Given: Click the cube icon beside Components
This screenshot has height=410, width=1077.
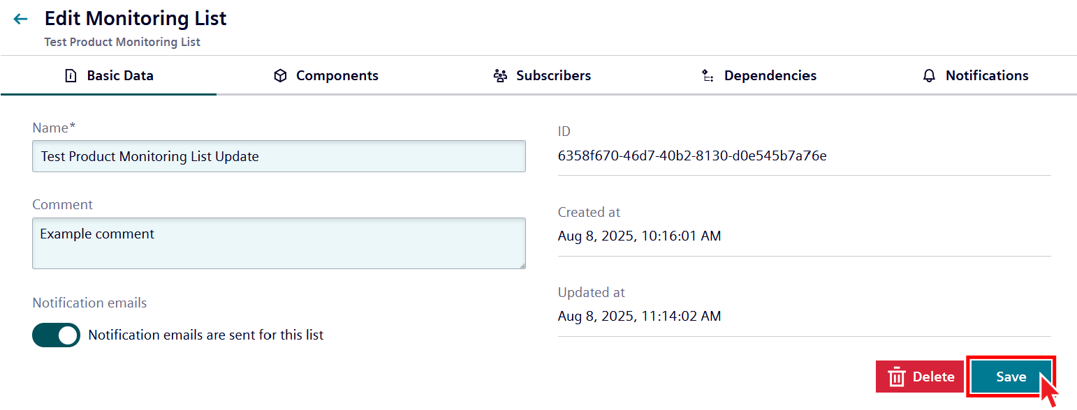Looking at the screenshot, I should [280, 76].
